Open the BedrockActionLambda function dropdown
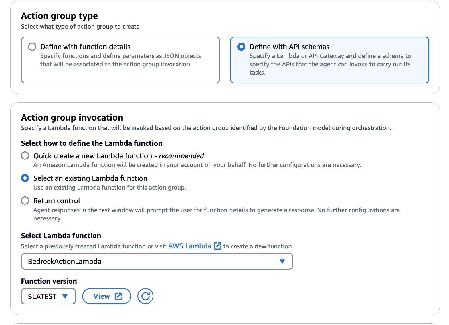This screenshot has width=449, height=325. 157,261
